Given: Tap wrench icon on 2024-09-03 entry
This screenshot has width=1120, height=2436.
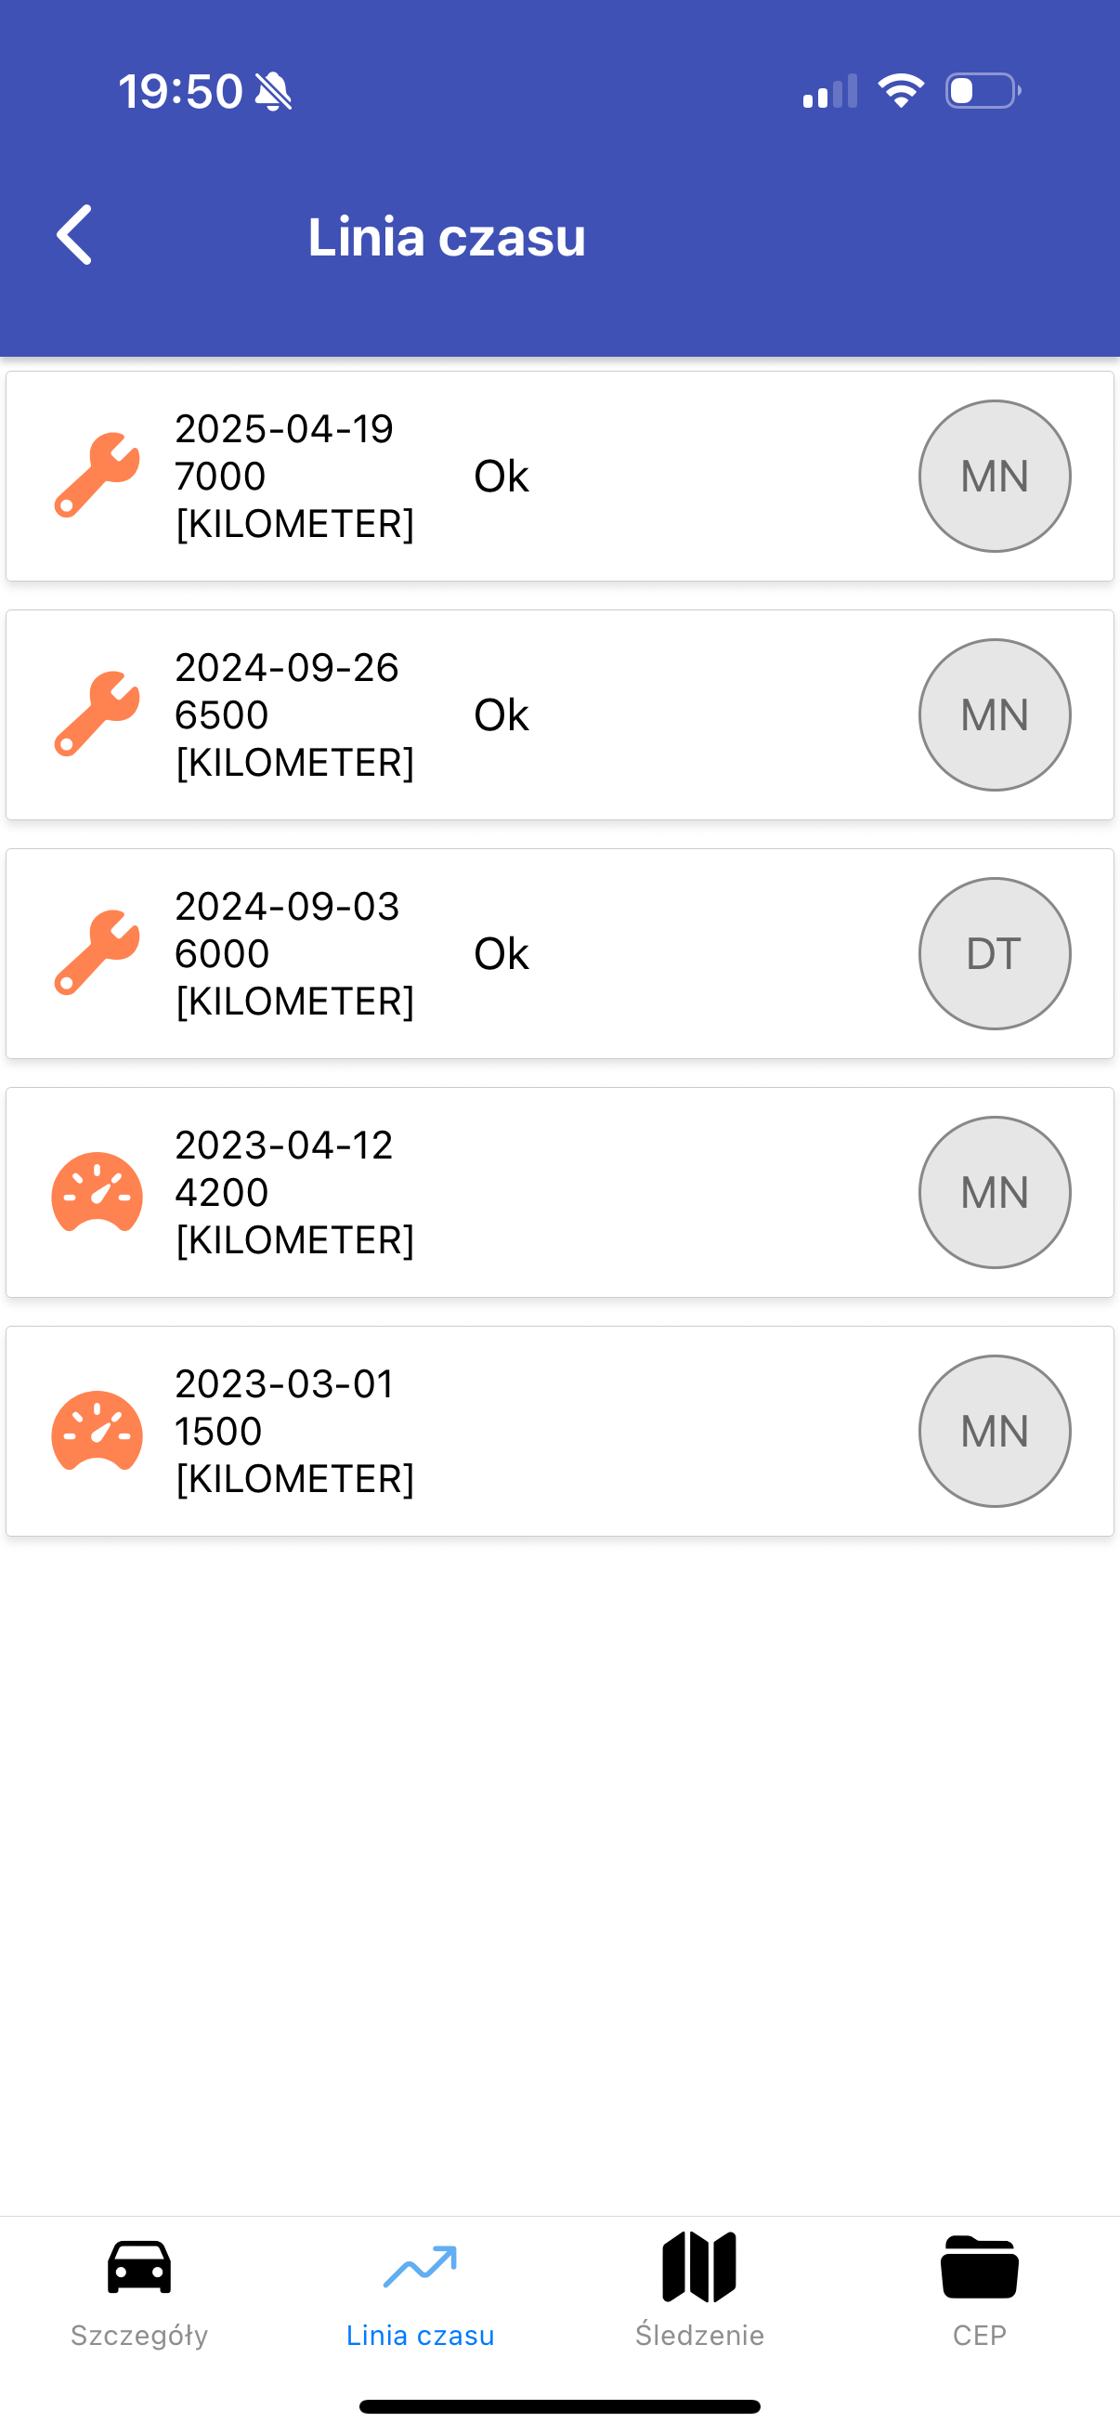Looking at the screenshot, I should [x=98, y=953].
